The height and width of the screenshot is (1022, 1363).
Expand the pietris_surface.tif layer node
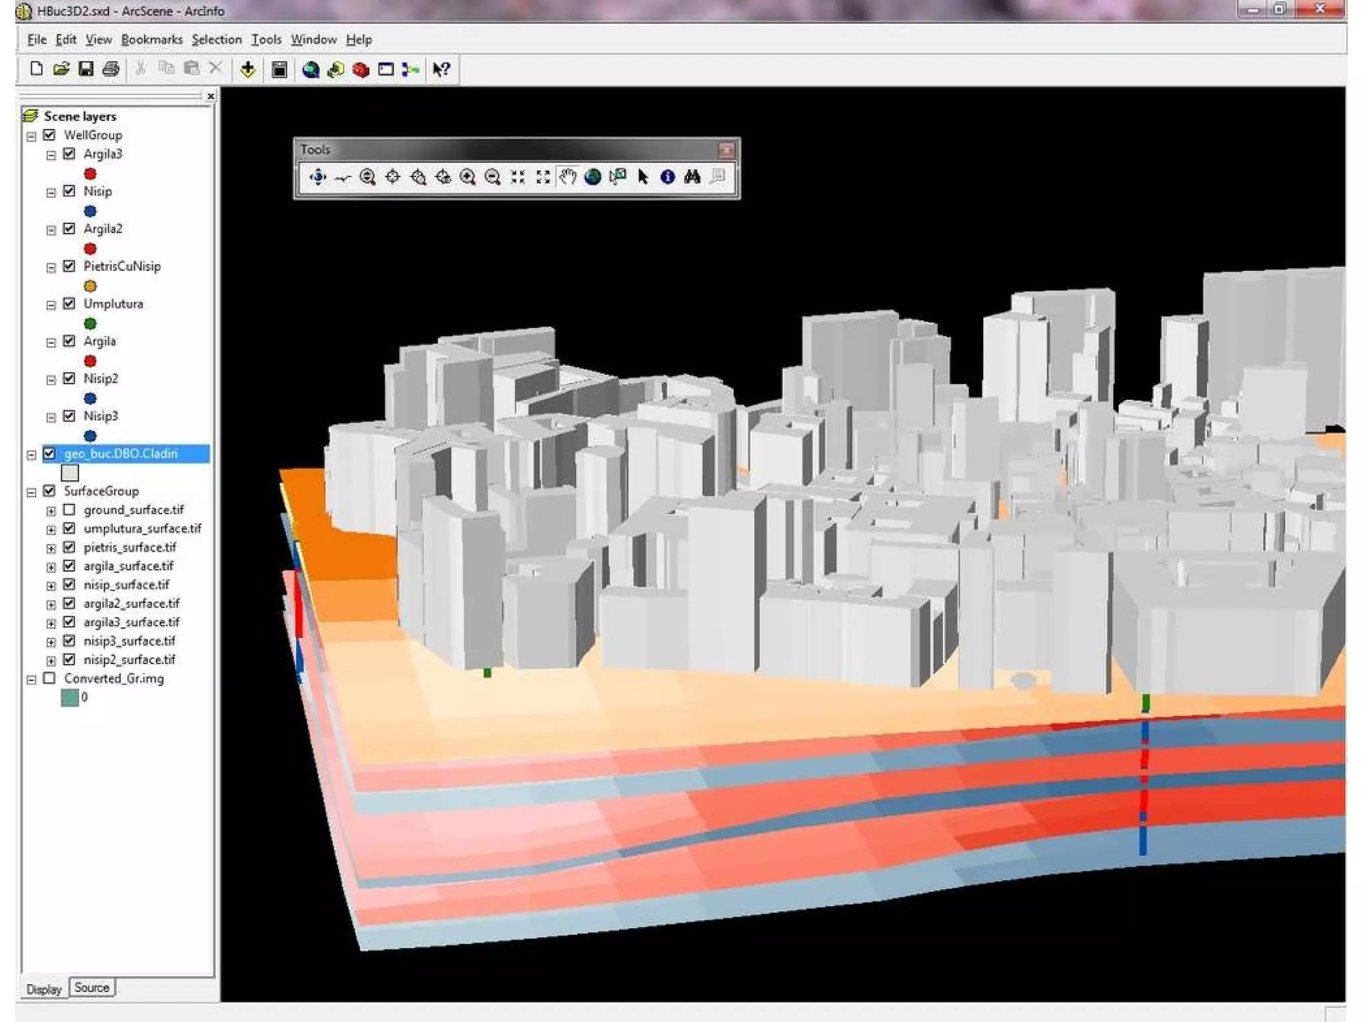click(51, 548)
